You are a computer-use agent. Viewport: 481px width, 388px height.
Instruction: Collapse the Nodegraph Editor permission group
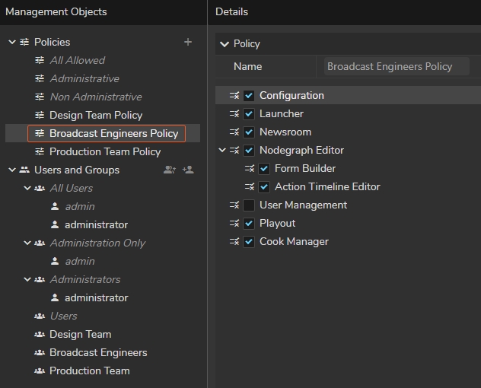(x=222, y=151)
